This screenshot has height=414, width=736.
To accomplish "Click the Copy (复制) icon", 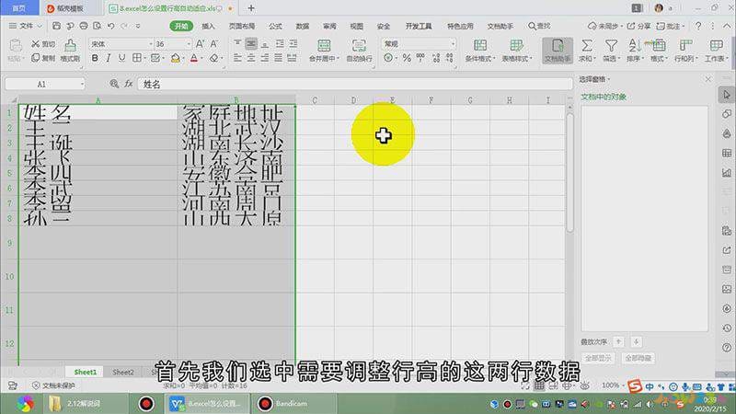I will (36, 58).
